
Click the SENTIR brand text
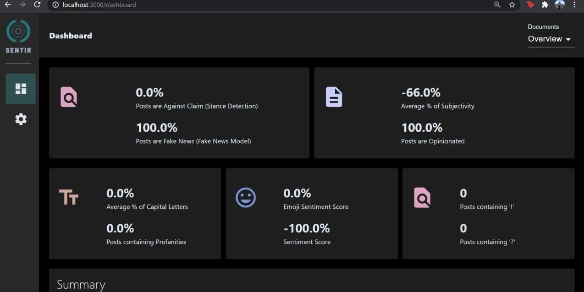pos(18,50)
